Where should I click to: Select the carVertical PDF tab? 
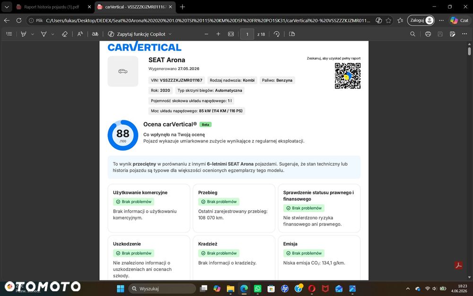pos(133,7)
